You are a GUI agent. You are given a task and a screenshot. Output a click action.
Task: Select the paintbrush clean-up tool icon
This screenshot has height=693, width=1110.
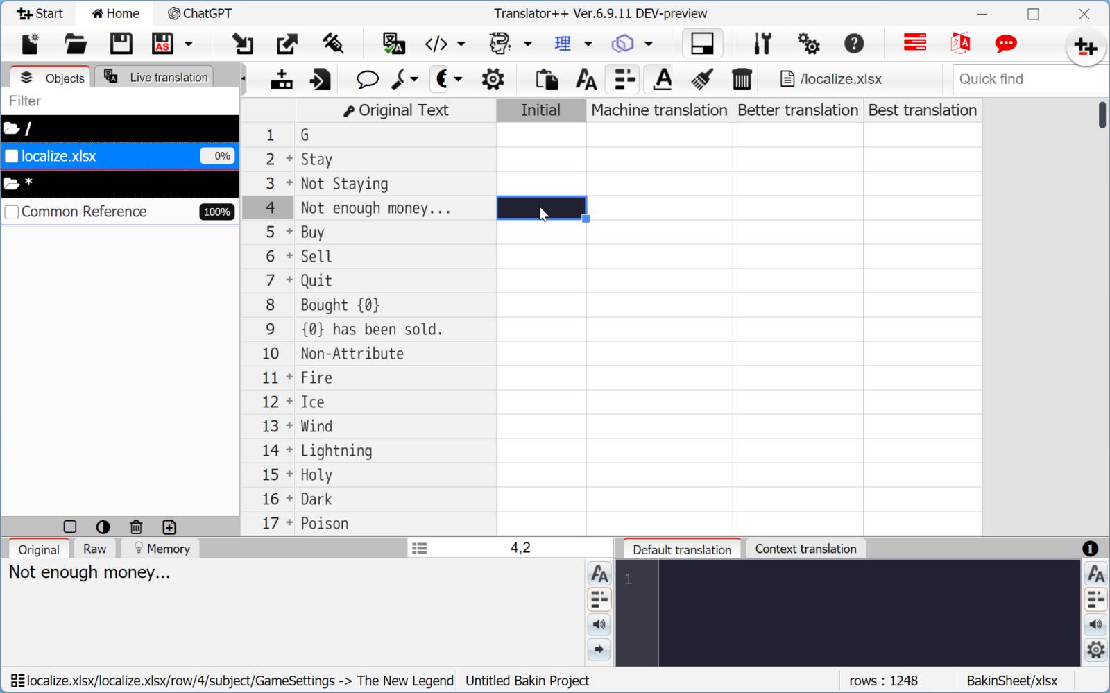(x=701, y=78)
